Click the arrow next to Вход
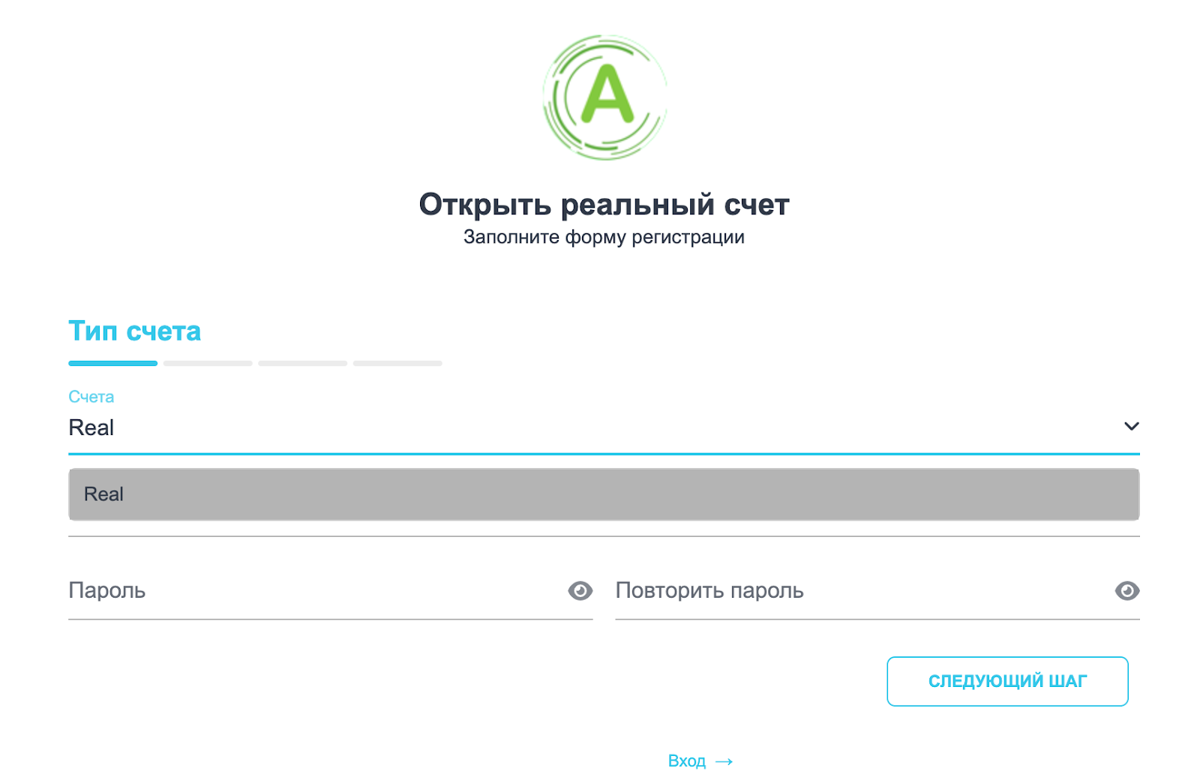 click(x=724, y=761)
